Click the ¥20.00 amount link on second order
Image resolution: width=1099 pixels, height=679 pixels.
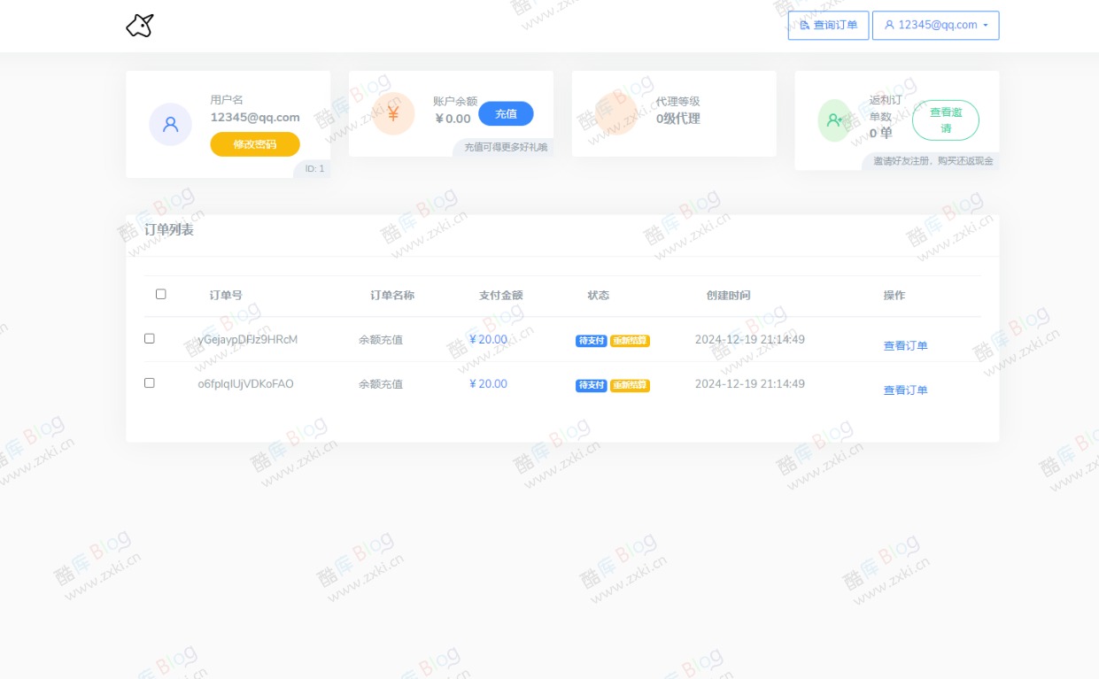coord(487,383)
